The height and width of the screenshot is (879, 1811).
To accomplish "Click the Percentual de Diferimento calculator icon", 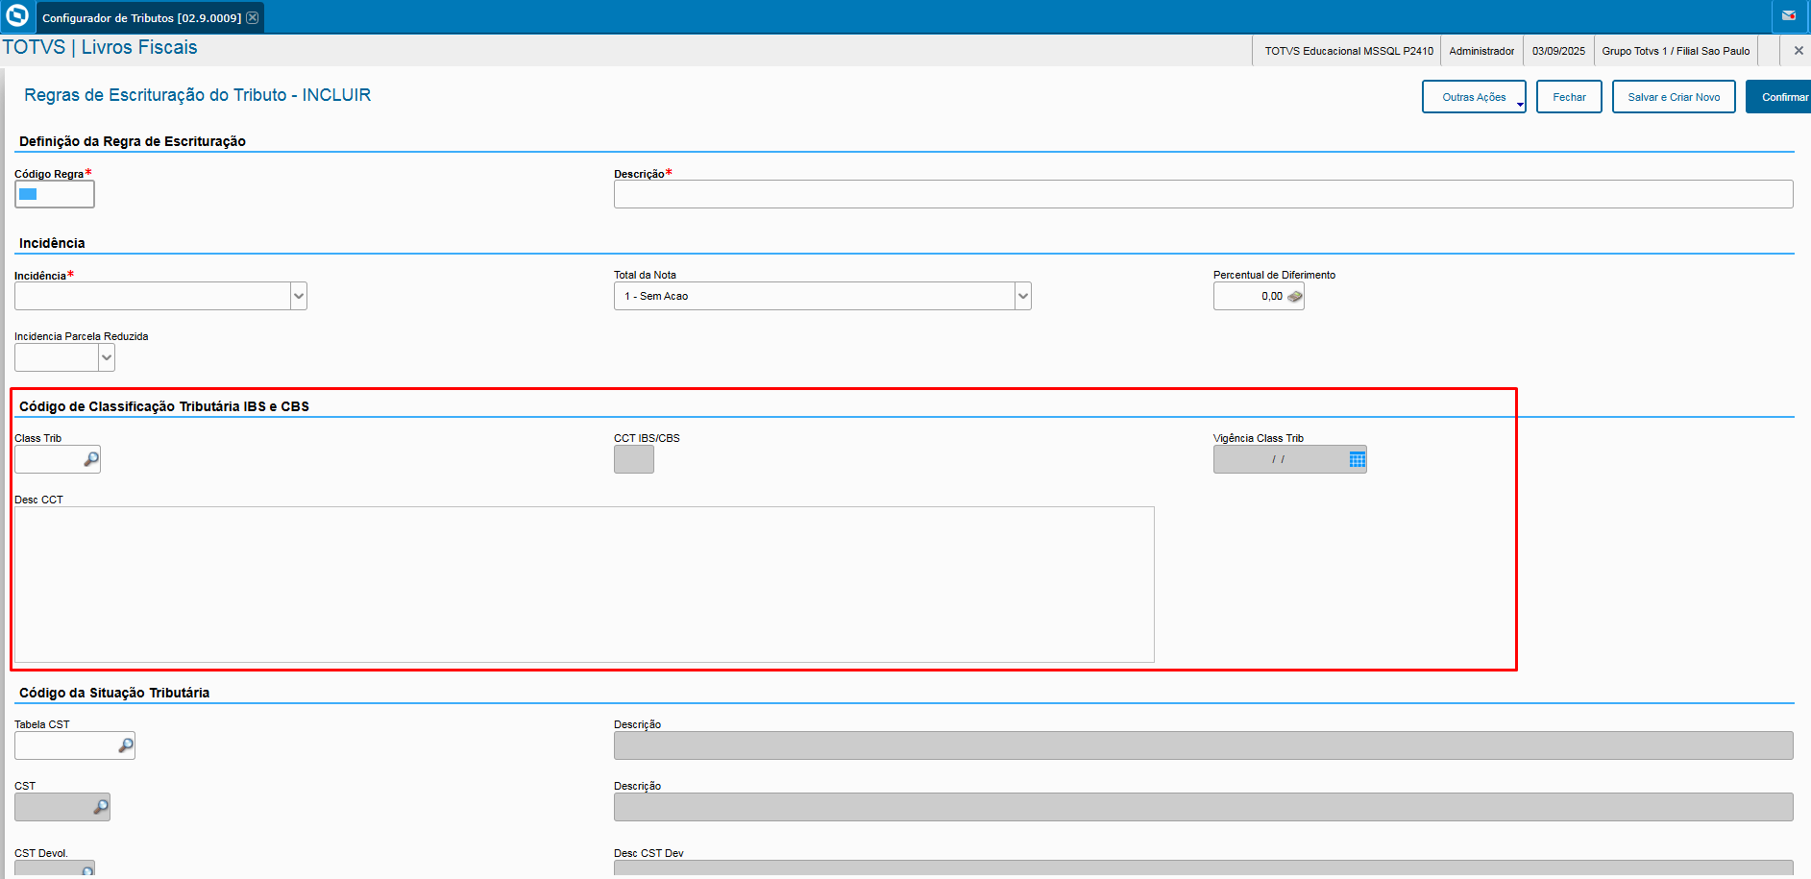I will 1294,296.
